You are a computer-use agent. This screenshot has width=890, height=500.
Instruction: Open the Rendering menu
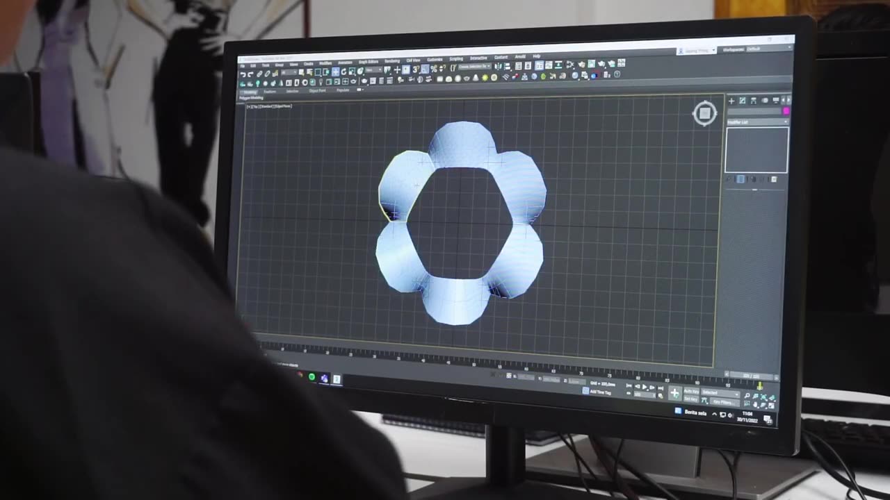(x=392, y=61)
